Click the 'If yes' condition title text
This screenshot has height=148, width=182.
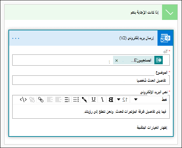(145, 12)
